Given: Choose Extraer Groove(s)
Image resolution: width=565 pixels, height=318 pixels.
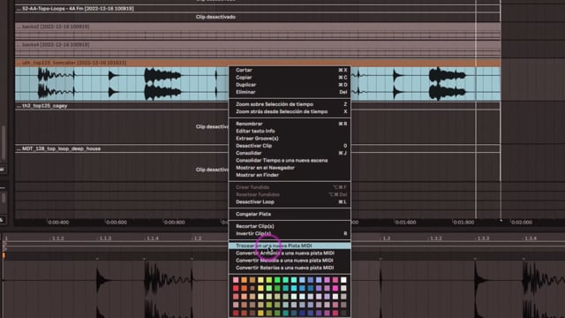Looking at the screenshot, I should point(290,139).
